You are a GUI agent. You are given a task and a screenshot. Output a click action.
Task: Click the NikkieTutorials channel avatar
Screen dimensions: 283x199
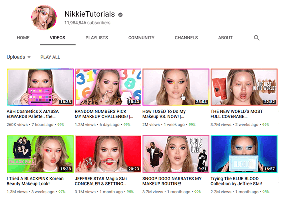44,18
